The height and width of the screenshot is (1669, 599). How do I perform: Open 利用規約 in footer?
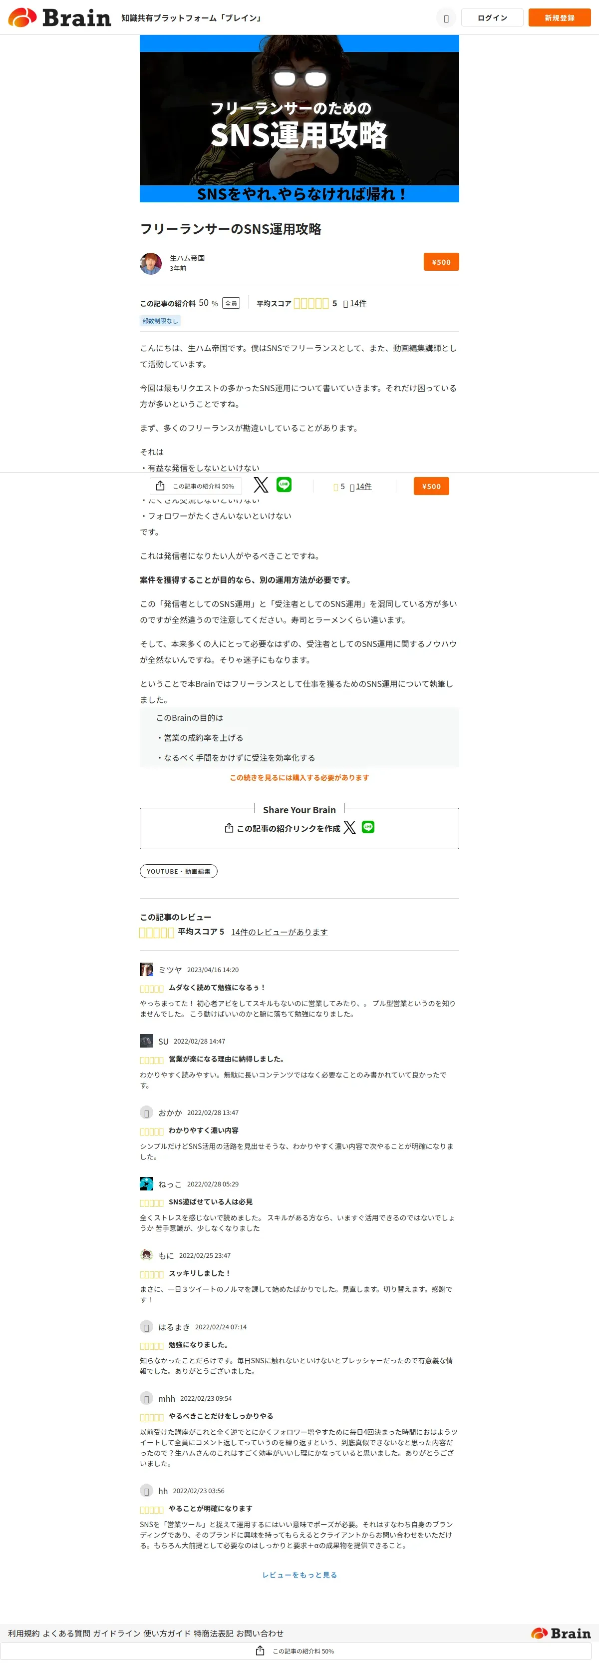coord(24,1633)
